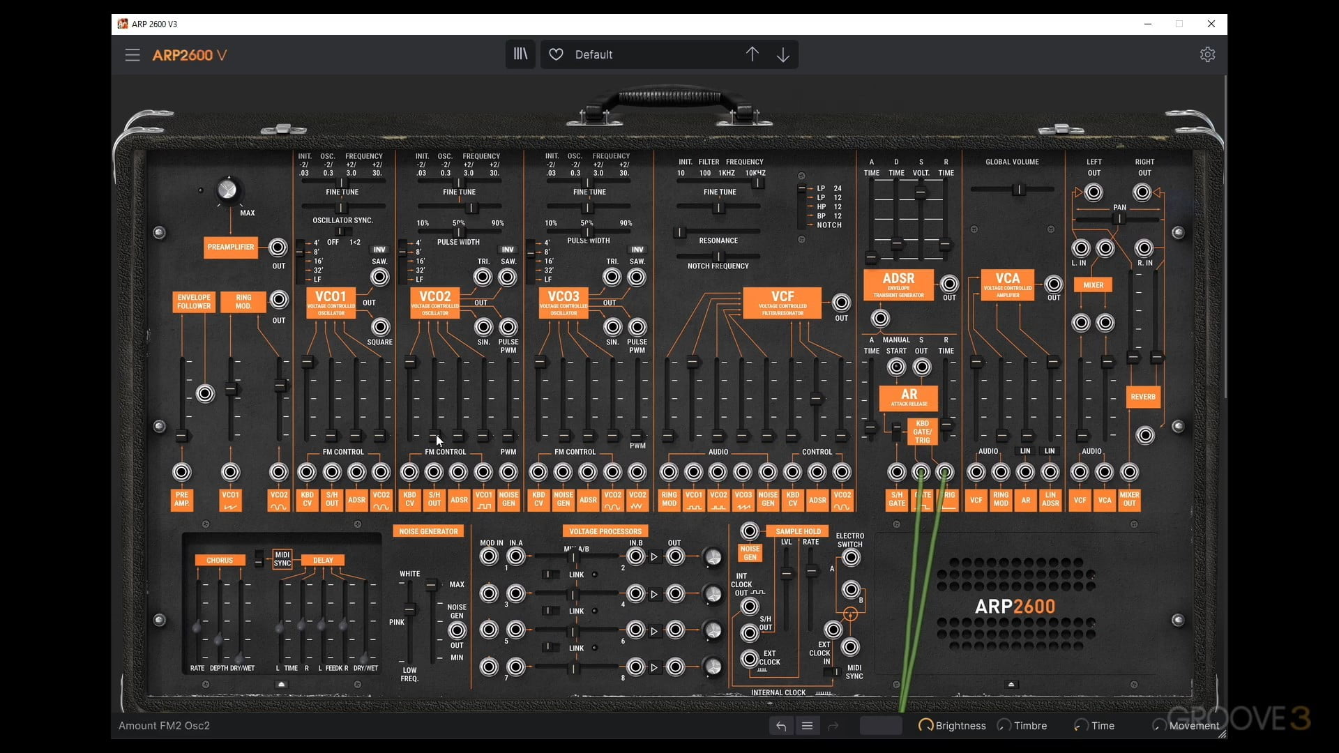
Task: Click the voltage processor 2 inverter triangle
Action: 654,557
